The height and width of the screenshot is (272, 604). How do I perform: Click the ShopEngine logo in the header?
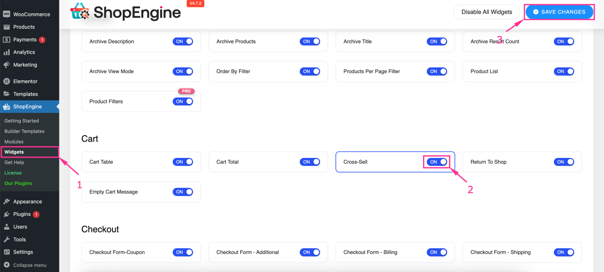pyautogui.click(x=125, y=13)
